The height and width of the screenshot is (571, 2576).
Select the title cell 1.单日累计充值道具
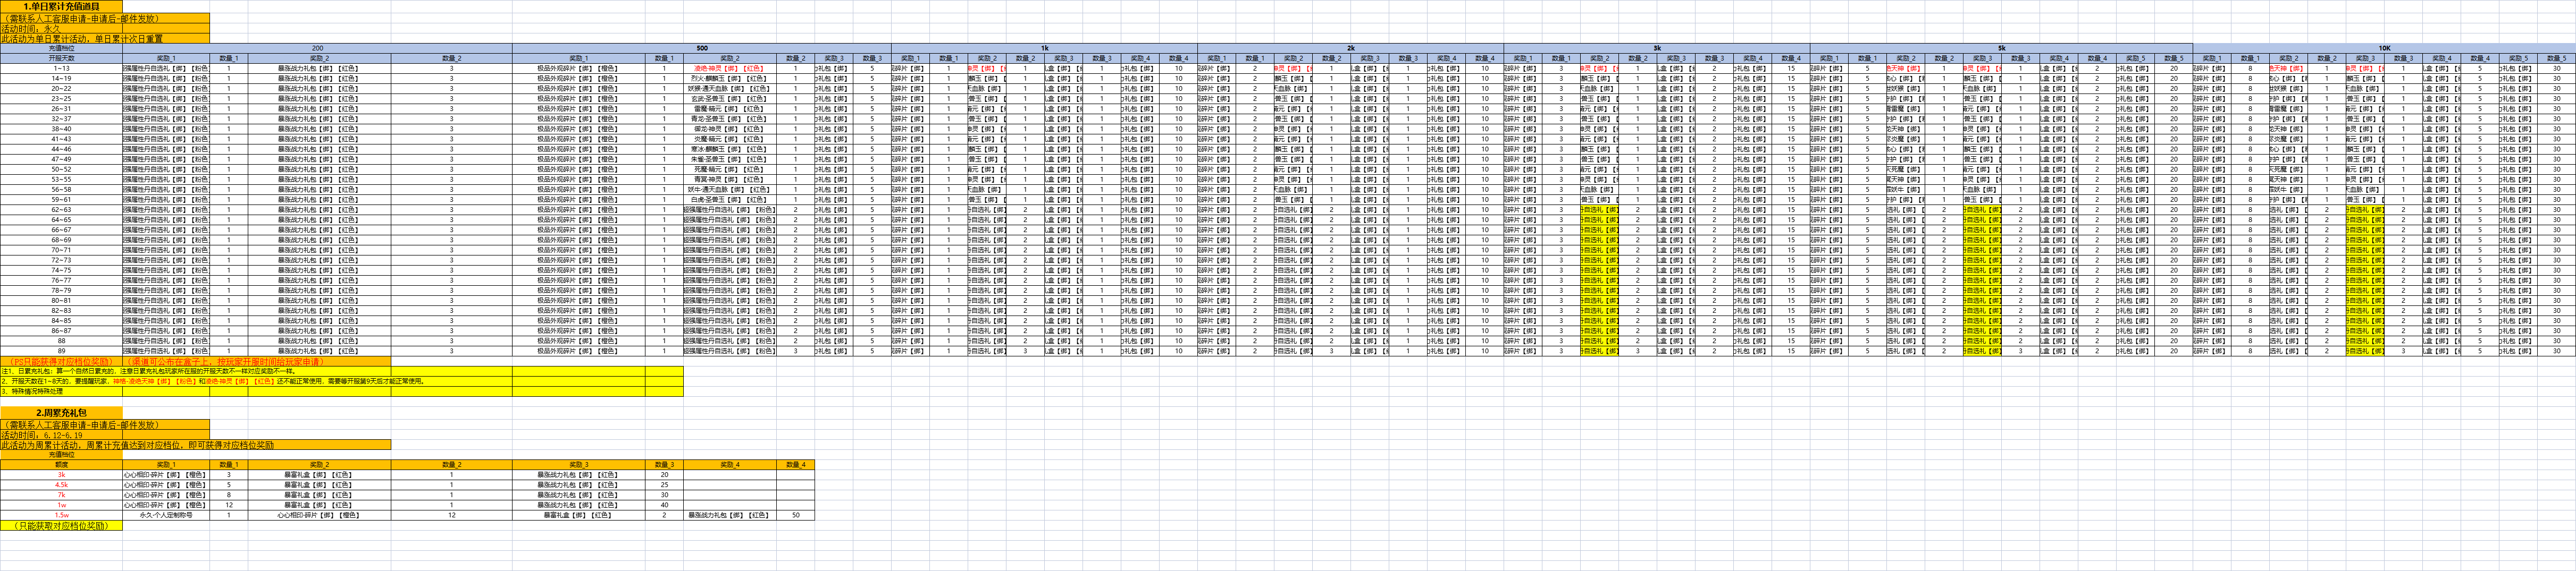[61, 6]
